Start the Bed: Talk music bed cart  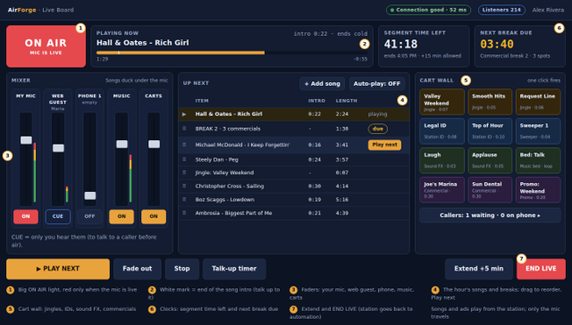(x=538, y=161)
